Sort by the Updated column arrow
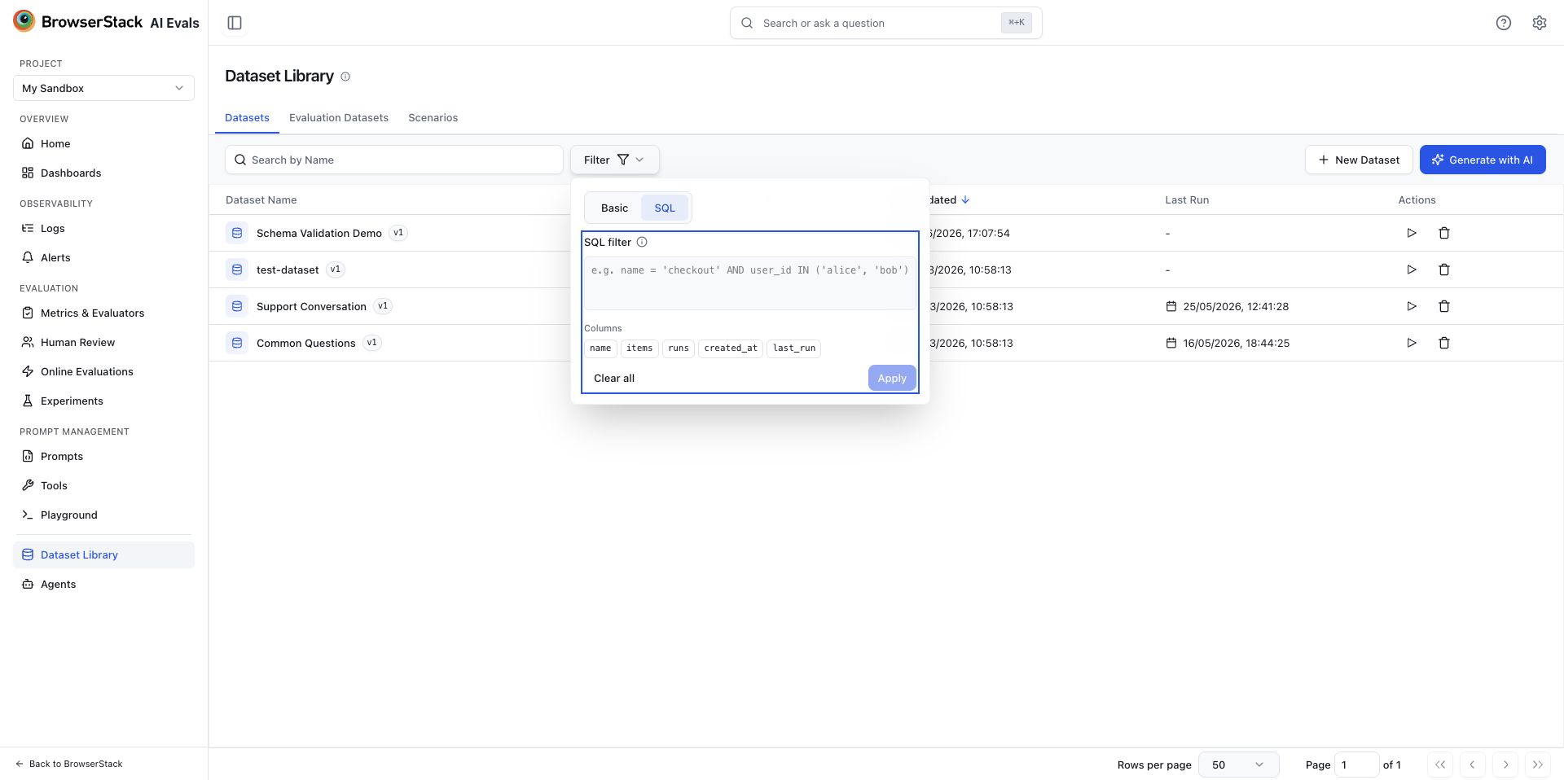 [x=965, y=199]
